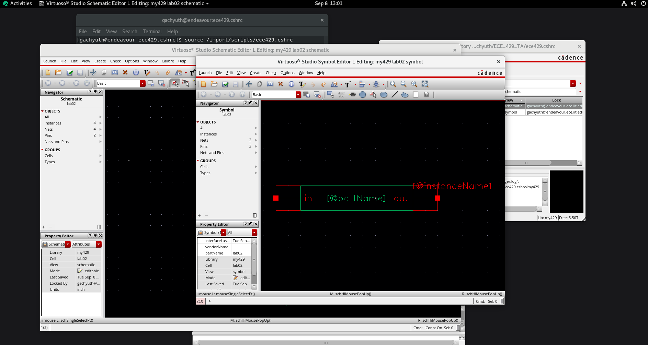Image resolution: width=648 pixels, height=345 pixels.
Task: Open the Basic workspace dropdown in Symbol Editor
Action: (298, 95)
